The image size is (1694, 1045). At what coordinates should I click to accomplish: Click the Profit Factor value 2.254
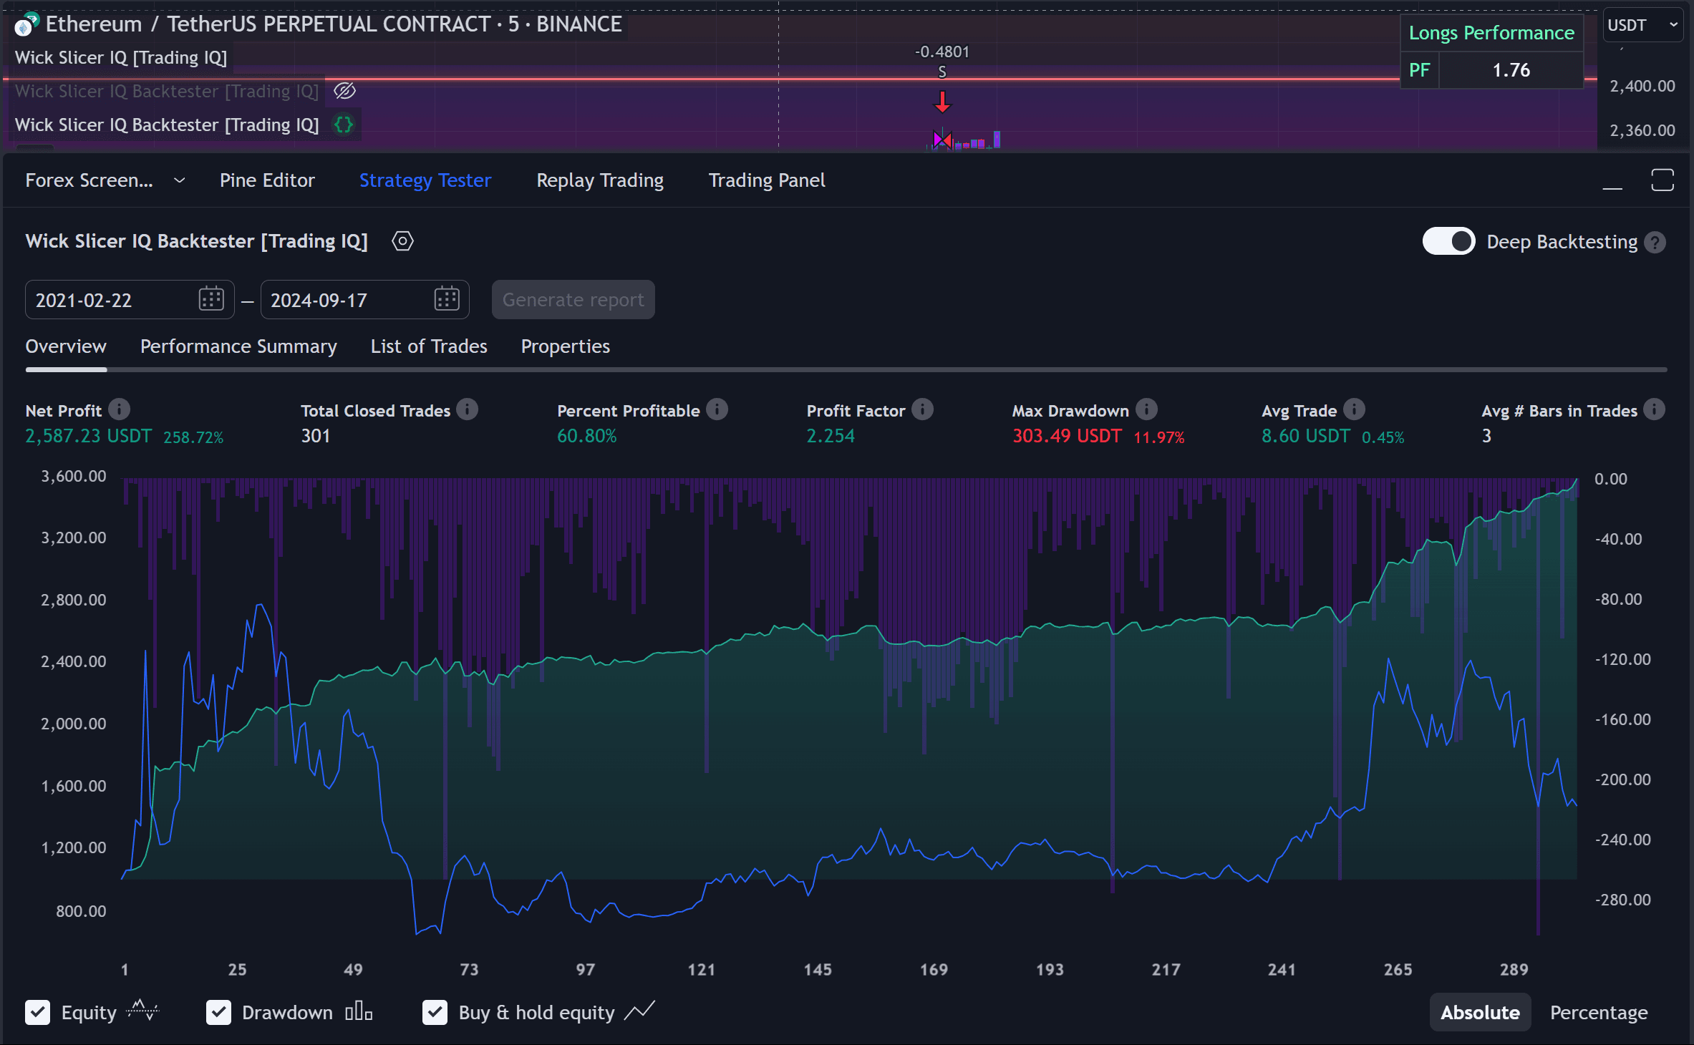(x=831, y=436)
